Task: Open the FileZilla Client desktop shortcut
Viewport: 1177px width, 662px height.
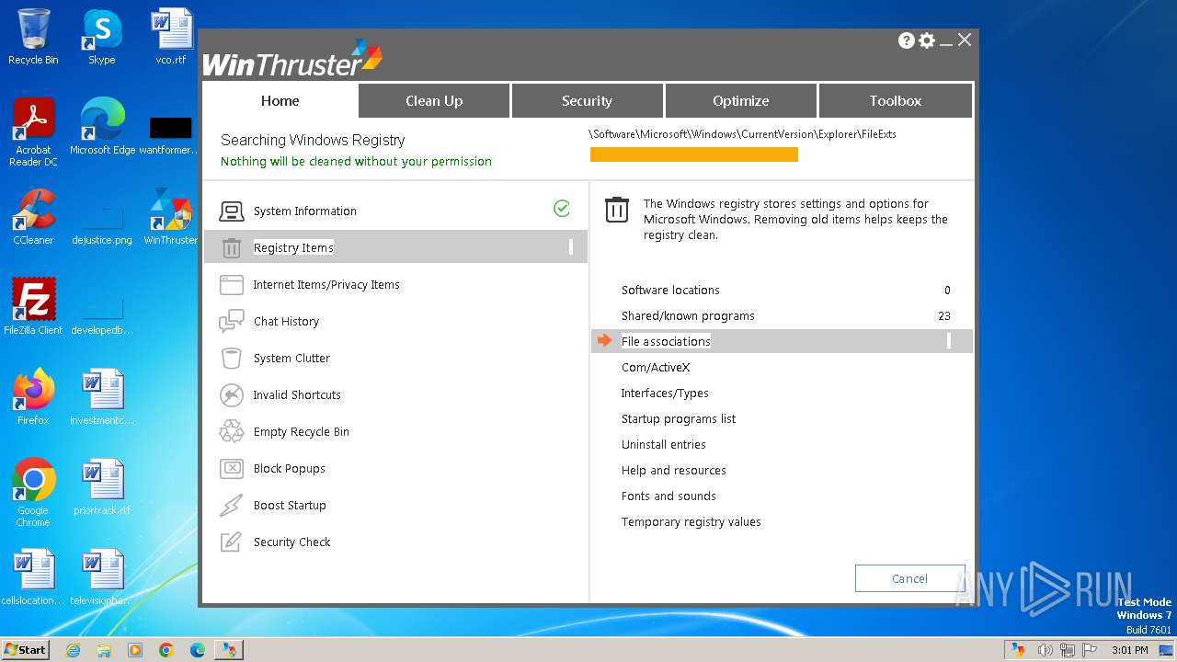Action: pyautogui.click(x=33, y=307)
